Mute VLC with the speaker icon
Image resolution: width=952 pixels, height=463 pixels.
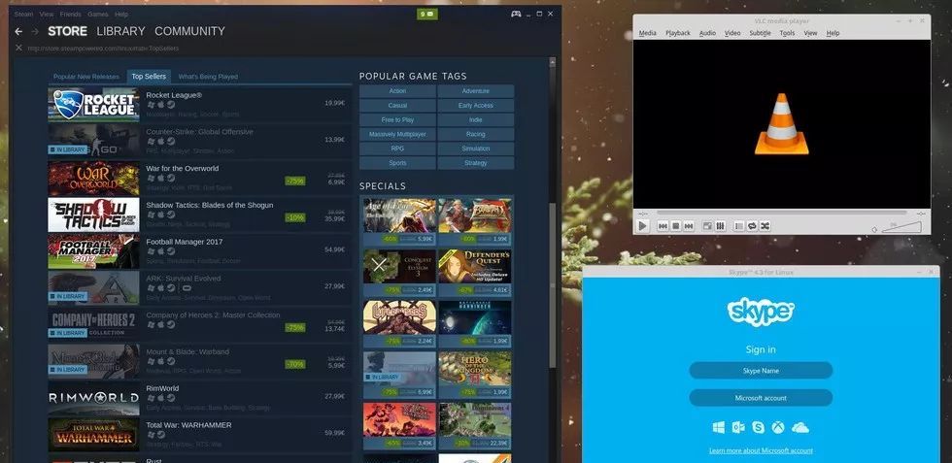click(874, 229)
